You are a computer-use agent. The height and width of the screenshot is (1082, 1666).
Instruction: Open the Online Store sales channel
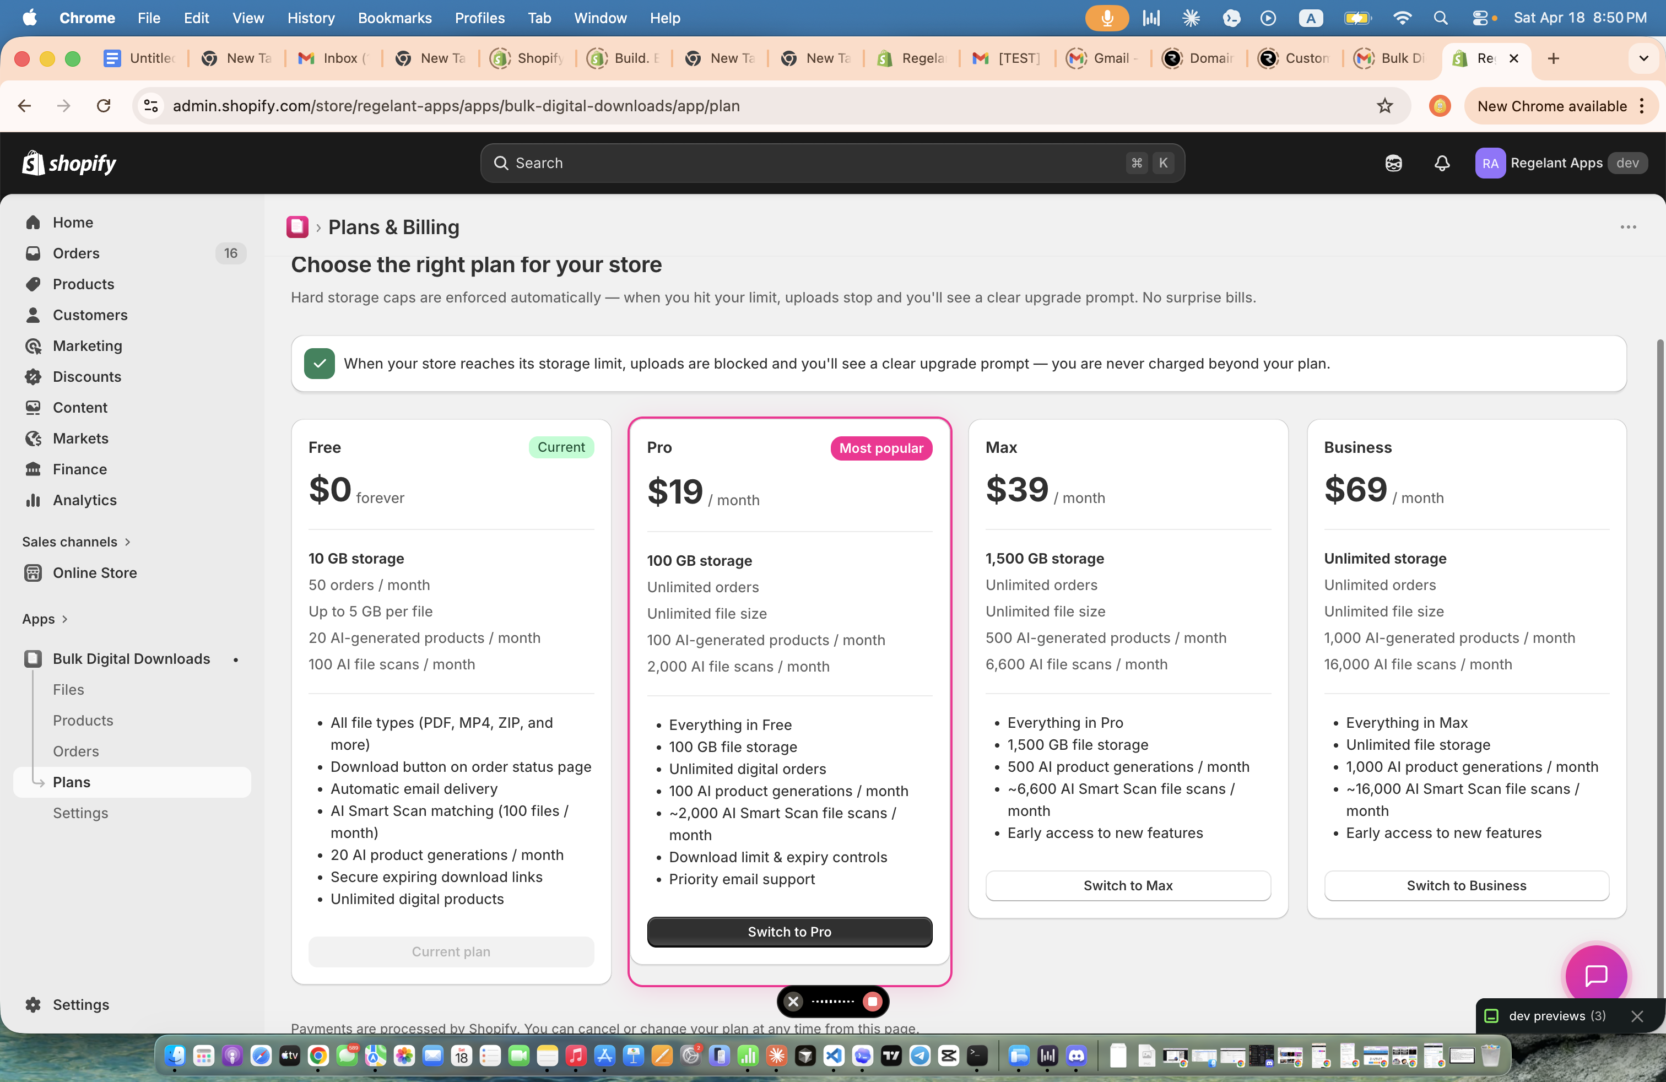click(95, 572)
